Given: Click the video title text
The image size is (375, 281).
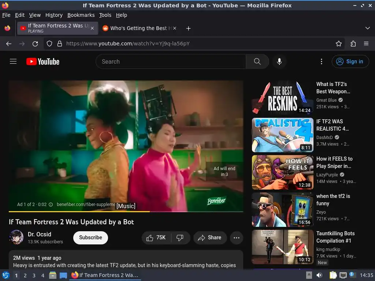Looking at the screenshot, I should point(71,222).
